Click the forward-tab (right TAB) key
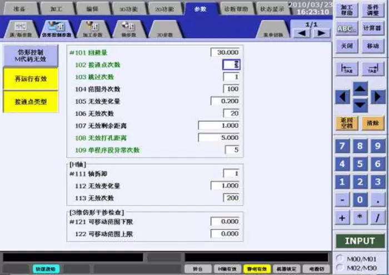This screenshot has width=389, height=275. [373, 69]
